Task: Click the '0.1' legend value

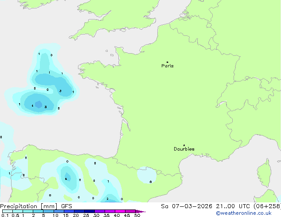Action: point(5,215)
